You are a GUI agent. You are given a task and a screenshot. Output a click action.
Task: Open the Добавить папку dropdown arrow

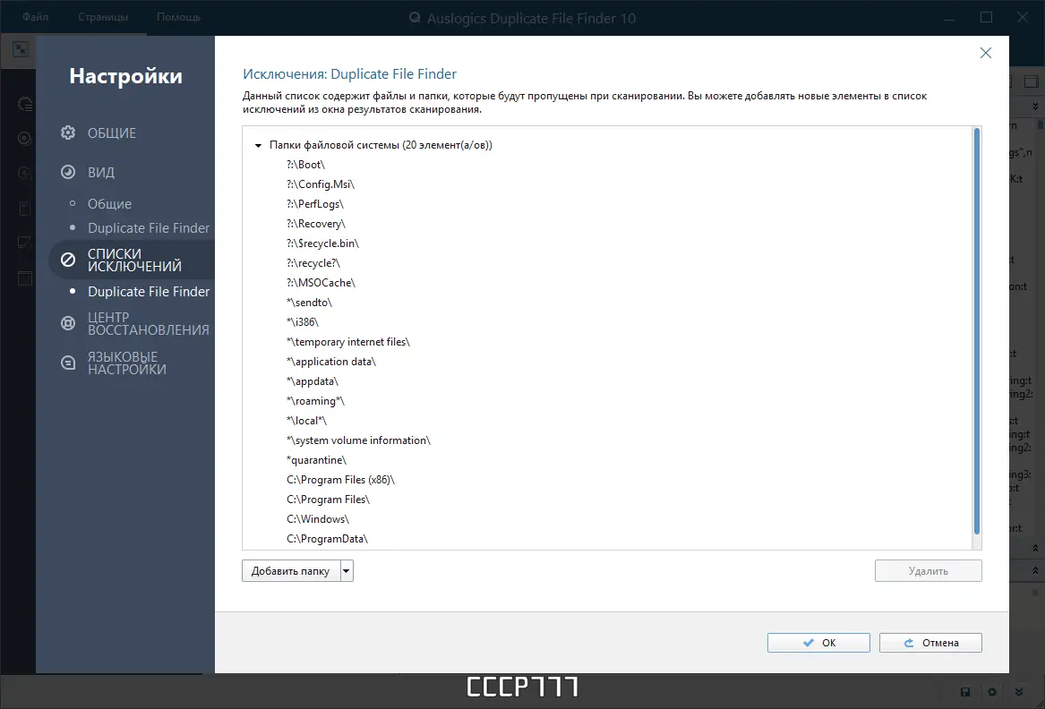coord(345,570)
